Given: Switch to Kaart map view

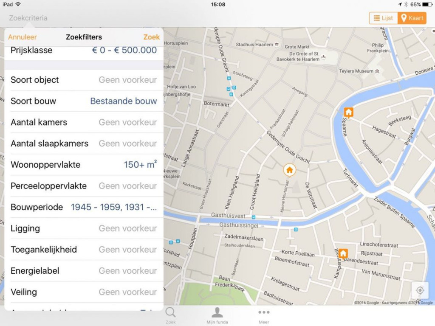Looking at the screenshot, I should [x=412, y=18].
